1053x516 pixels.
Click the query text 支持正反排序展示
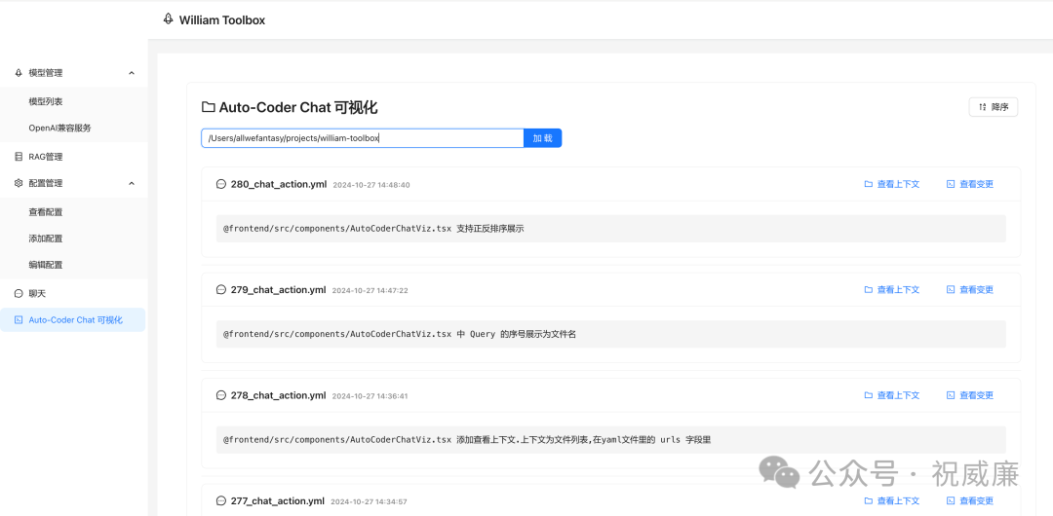(490, 229)
